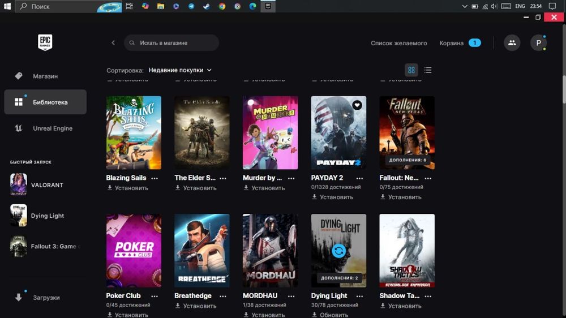This screenshot has width=566, height=318.
Task: Open MORDHAU cover thumbnail
Action: [x=270, y=251]
